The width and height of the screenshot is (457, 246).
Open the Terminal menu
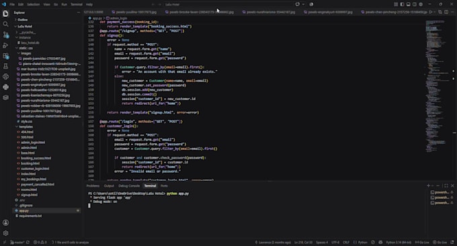click(77, 5)
